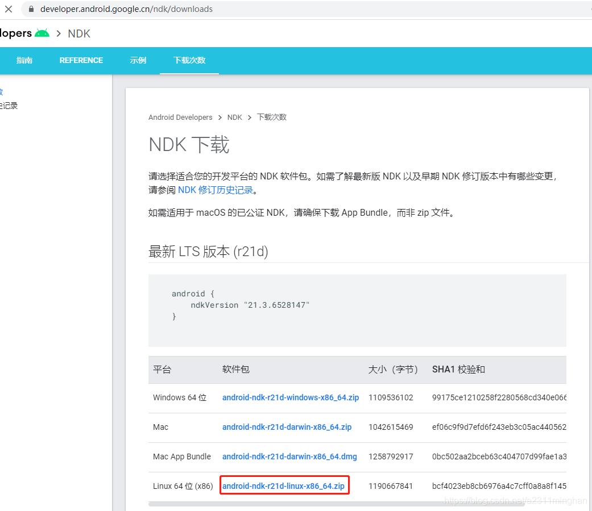Image resolution: width=592 pixels, height=511 pixels.
Task: Click NDK breadcrumb link
Action: pyautogui.click(x=234, y=117)
